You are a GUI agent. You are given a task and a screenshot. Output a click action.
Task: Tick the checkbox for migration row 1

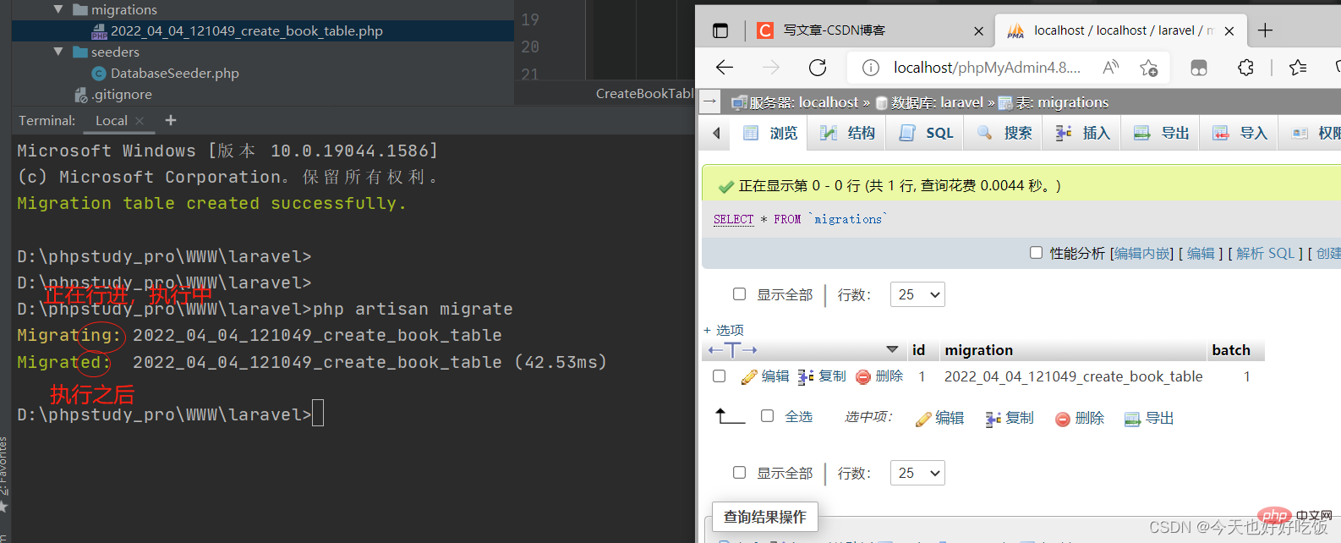pyautogui.click(x=720, y=376)
